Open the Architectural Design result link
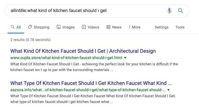The image size is (199, 109). tap(83, 51)
